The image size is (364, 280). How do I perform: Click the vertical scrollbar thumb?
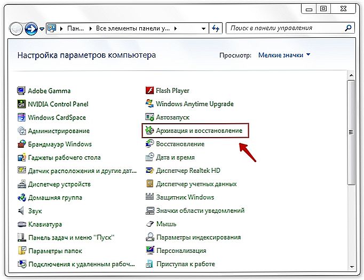pyautogui.click(x=351, y=132)
